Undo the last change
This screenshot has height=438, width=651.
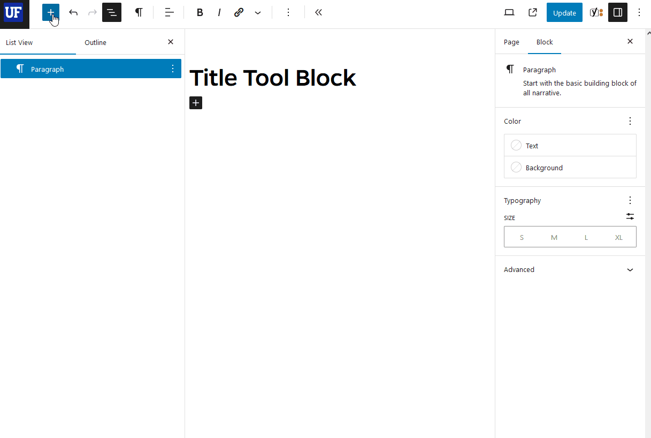73,12
